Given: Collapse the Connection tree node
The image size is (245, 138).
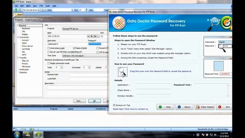Looking at the screenshot, I should click(x=18, y=37).
